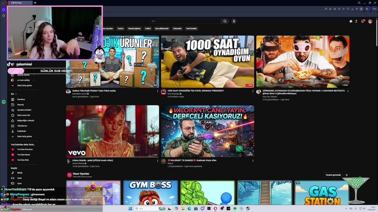This screenshot has height=212, width=378.
Task: Select the İzlenenler filter chip
Action: [177, 29]
